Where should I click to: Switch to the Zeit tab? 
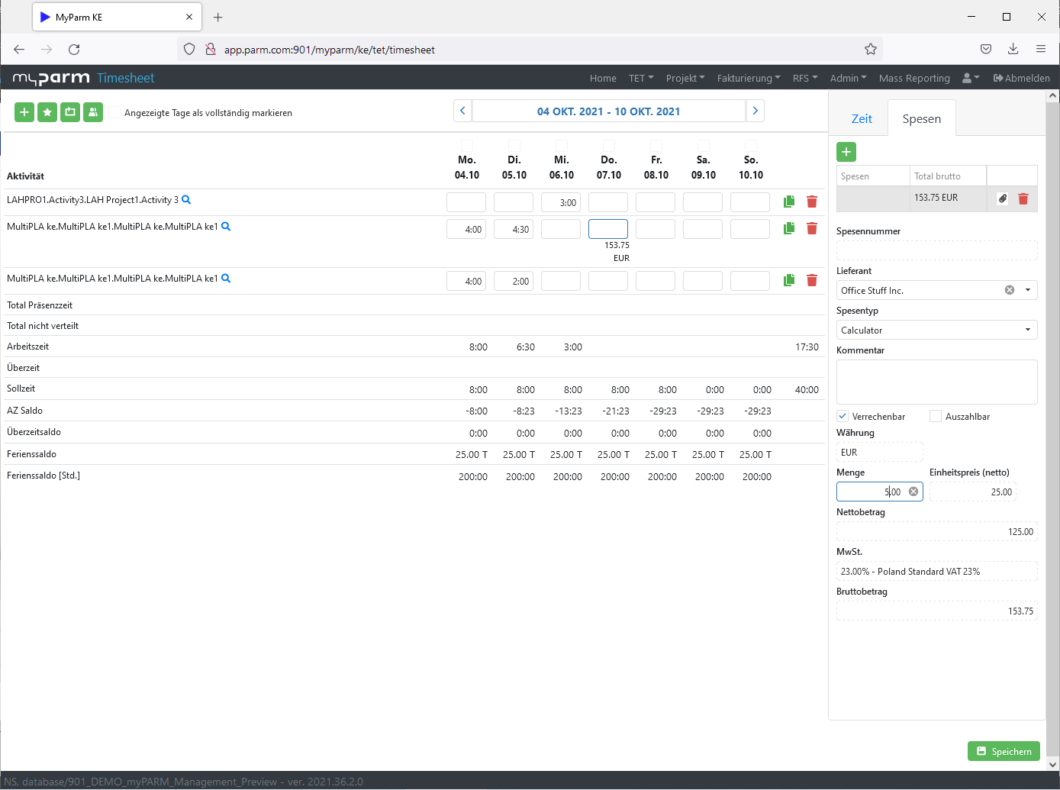pos(862,119)
